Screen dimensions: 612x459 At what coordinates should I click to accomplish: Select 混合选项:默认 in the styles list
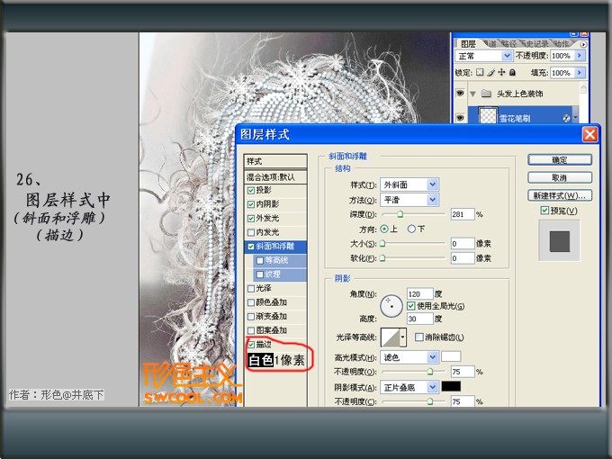[275, 176]
